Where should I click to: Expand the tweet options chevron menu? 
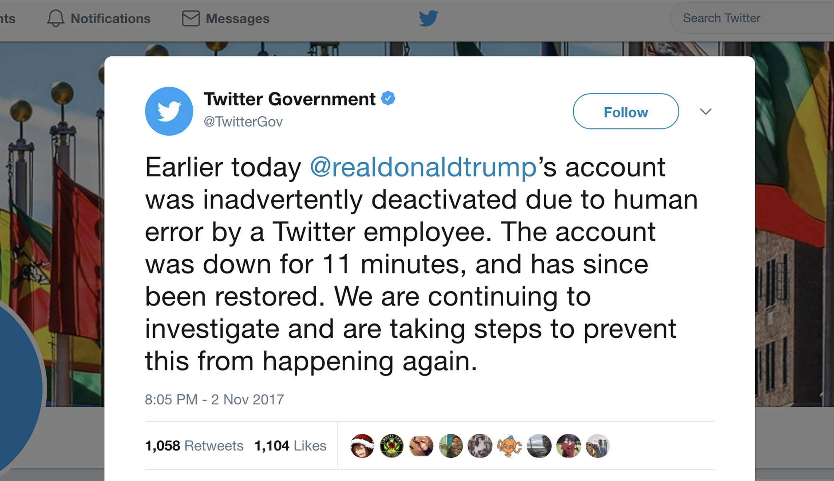pos(705,112)
